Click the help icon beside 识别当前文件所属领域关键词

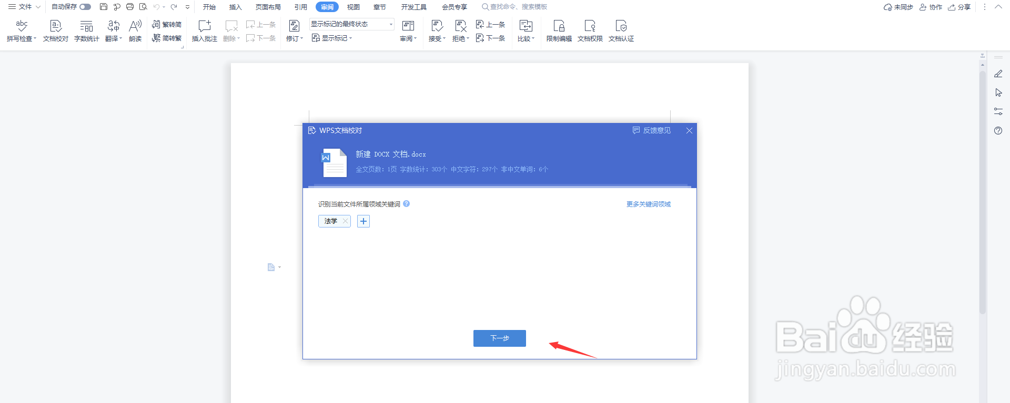[x=407, y=204]
